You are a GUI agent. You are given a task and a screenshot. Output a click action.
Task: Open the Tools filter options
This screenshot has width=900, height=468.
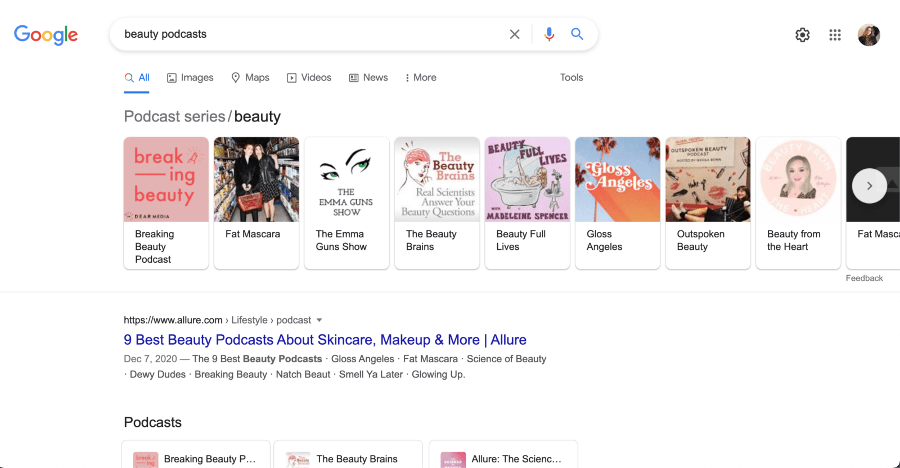coord(571,78)
